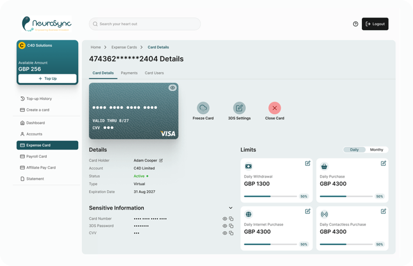Reveal card details with eye on card
This screenshot has width=413, height=266.
tap(172, 88)
